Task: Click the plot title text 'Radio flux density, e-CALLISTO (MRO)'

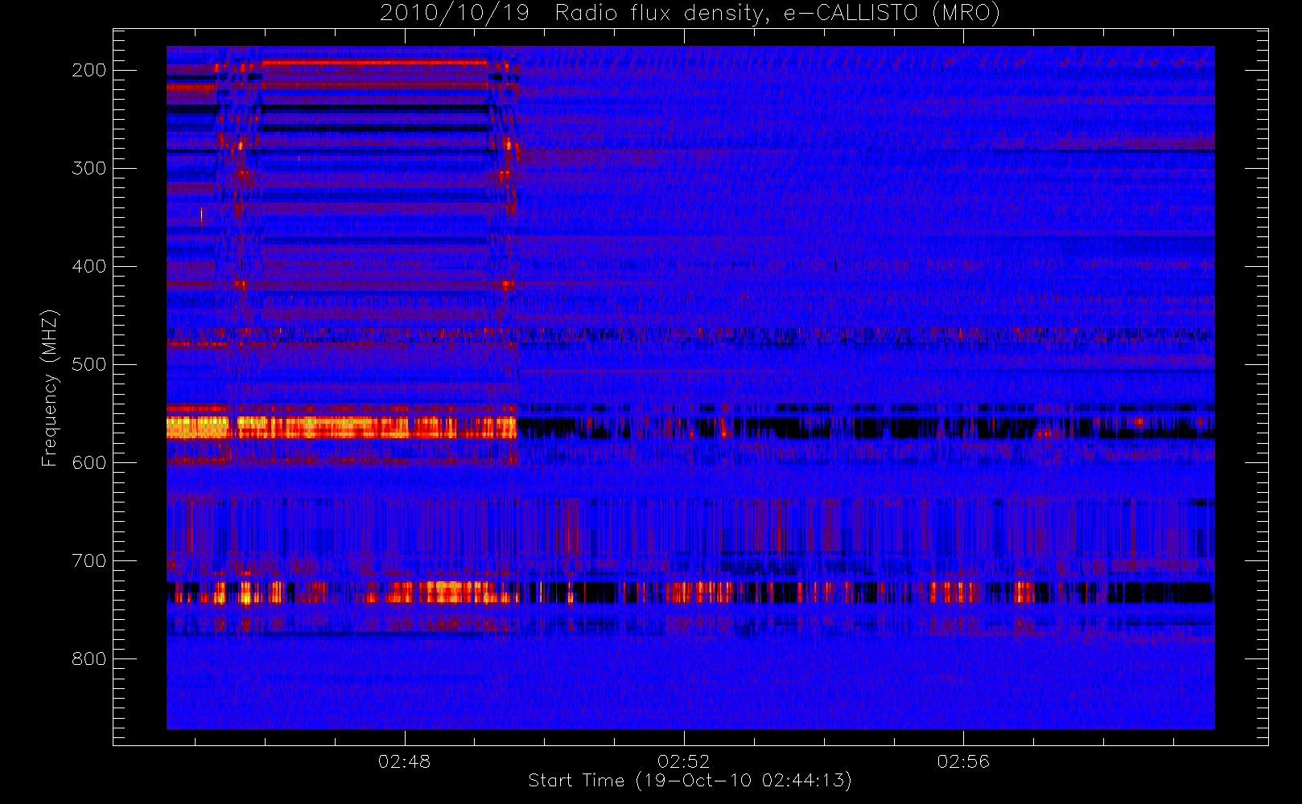Action: coord(777,14)
